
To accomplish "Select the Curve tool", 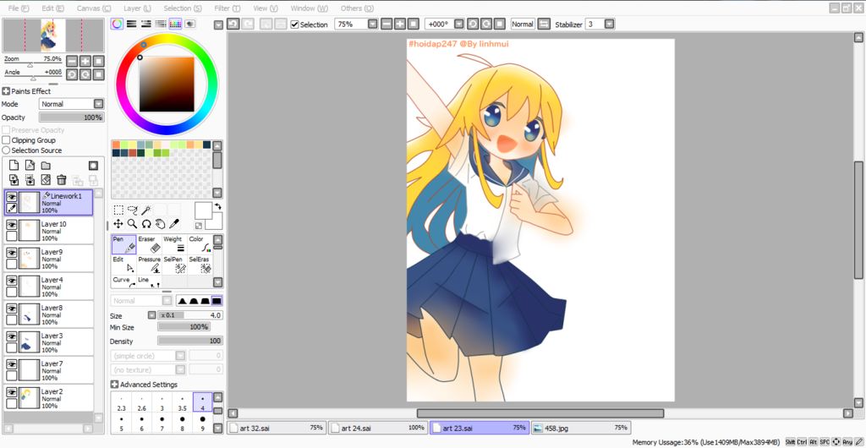I will 123,281.
